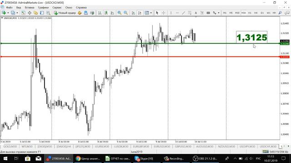
Task: Open the search magnifier icon in toolbar
Action: point(280,13)
